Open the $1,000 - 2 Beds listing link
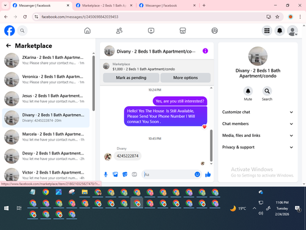The width and height of the screenshot is (306, 230). pos(144,69)
